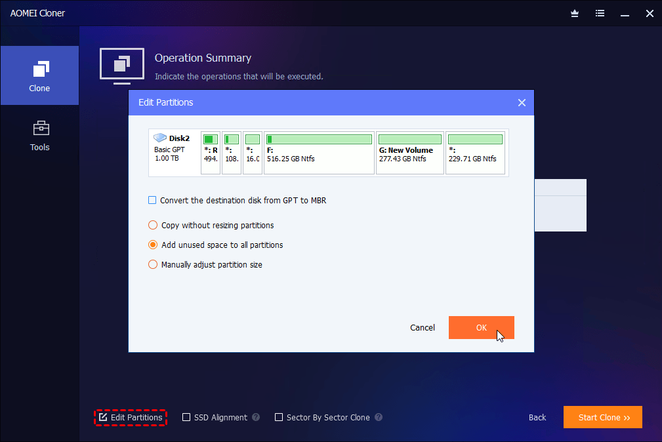This screenshot has height=442, width=662.
Task: Click the Edit Partitions pencil icon
Action: pyautogui.click(x=103, y=417)
